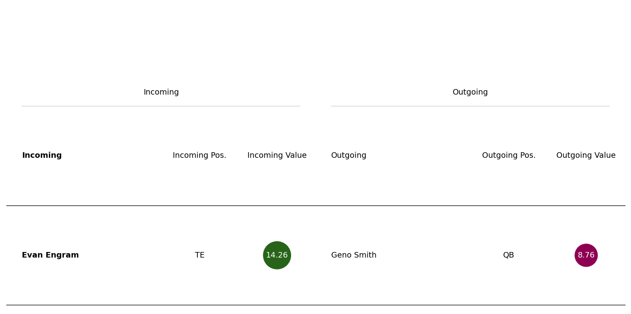Click the black line below column headers

click(x=316, y=205)
